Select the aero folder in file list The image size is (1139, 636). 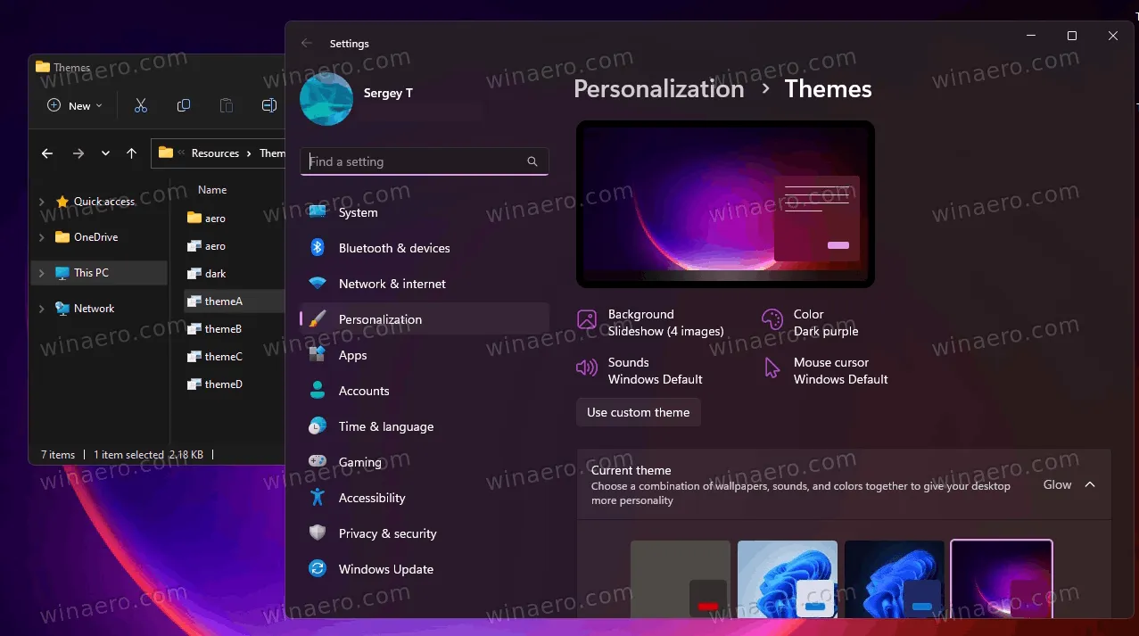tap(207, 219)
